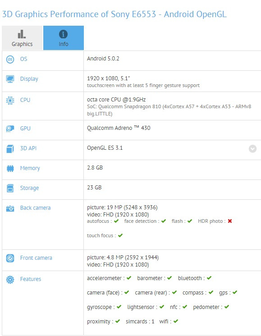261x336 pixels.
Task: Click the Info circle icon
Action: point(64,34)
